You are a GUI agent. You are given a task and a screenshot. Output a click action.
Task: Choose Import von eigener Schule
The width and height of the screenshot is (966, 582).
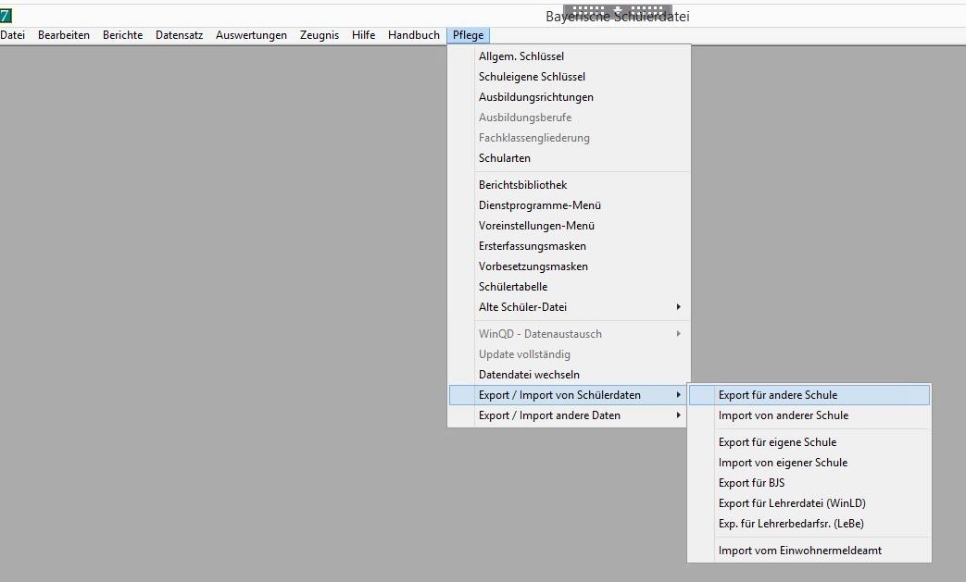point(809,462)
